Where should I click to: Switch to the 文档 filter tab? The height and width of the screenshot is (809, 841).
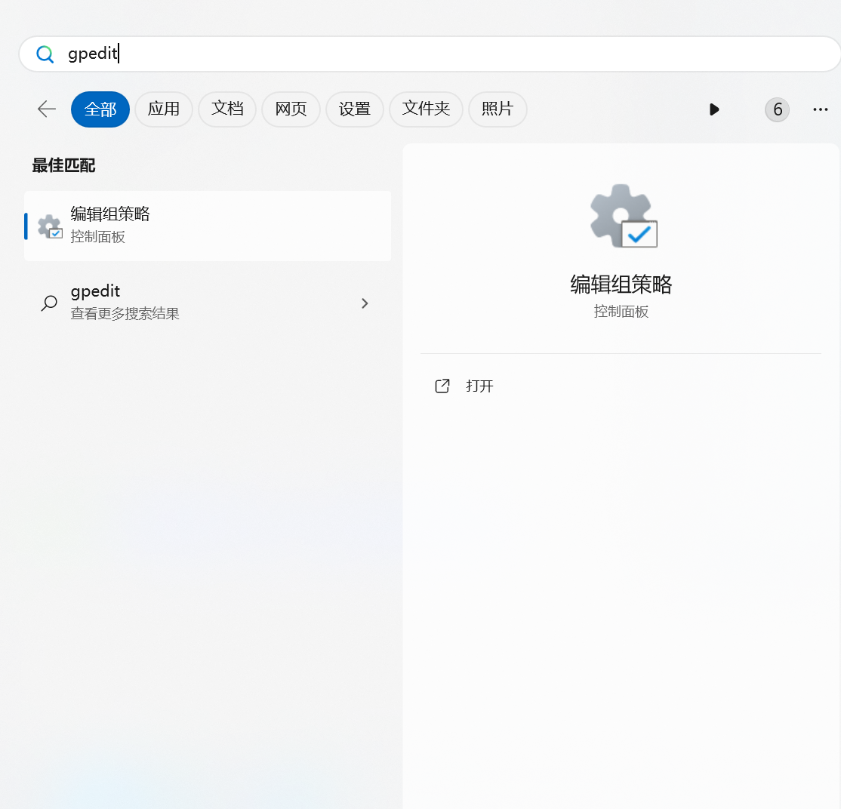227,109
